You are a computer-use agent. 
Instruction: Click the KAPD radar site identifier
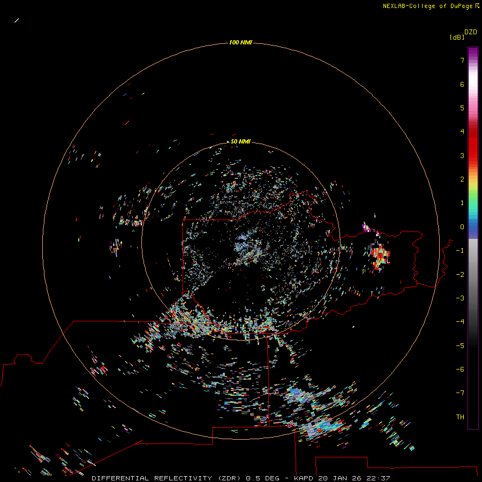304,478
